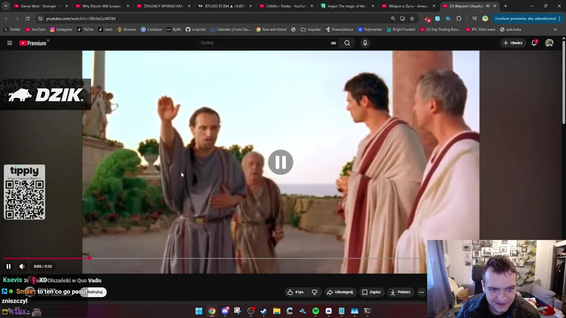
Task: Start voice search with the microphone icon
Action: (x=365, y=43)
